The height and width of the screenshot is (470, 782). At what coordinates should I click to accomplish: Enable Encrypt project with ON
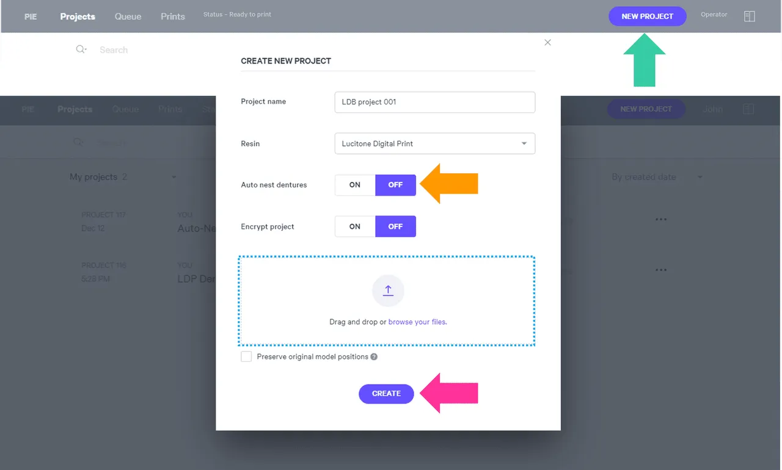coord(355,226)
